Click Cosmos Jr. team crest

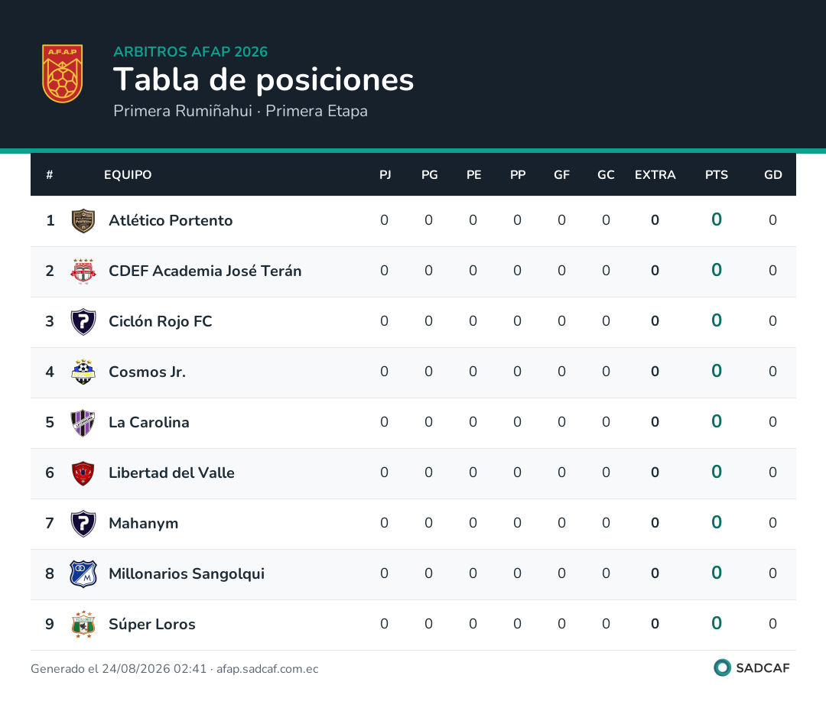pos(83,372)
